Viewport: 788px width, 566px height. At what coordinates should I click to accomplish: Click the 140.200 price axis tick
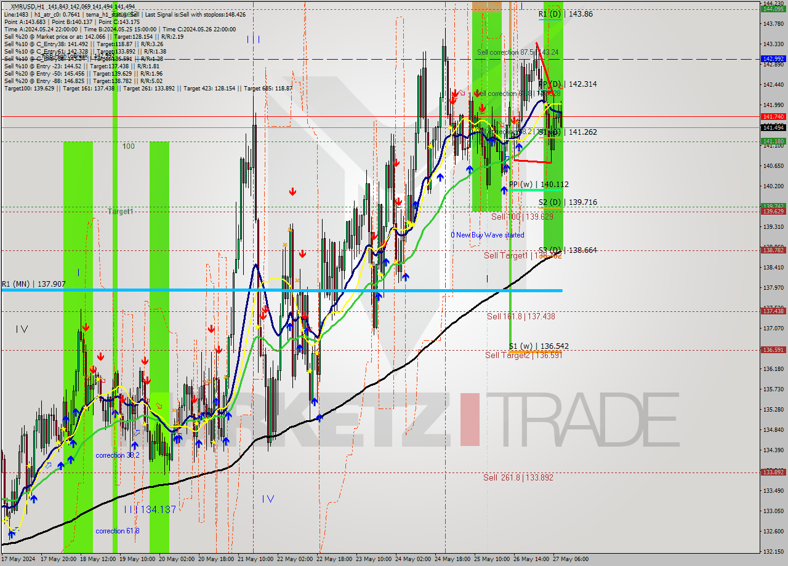pos(773,186)
